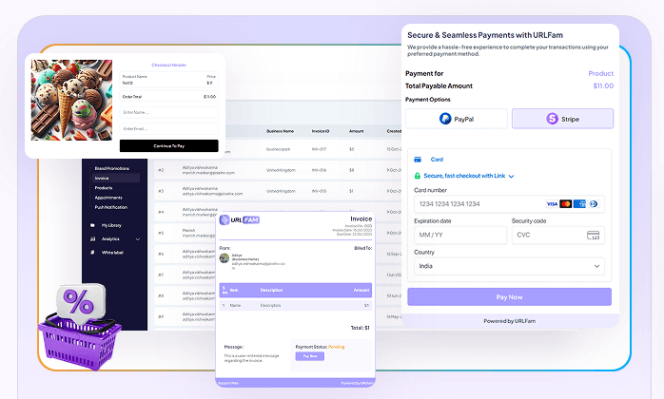Open the Country dropdown showing India
This screenshot has width=664, height=399.
[x=508, y=266]
